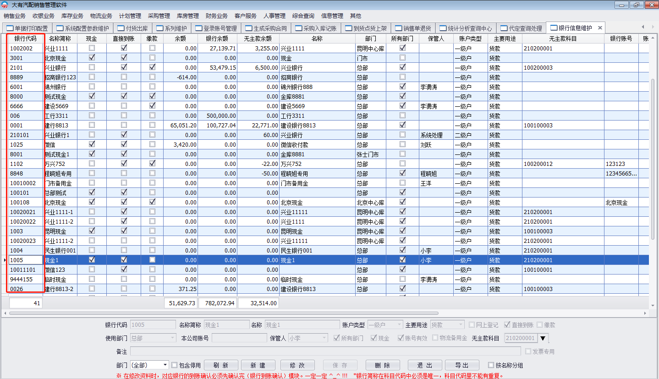Open the 账户类型 dropdown
This screenshot has height=379, width=659.
coord(399,325)
